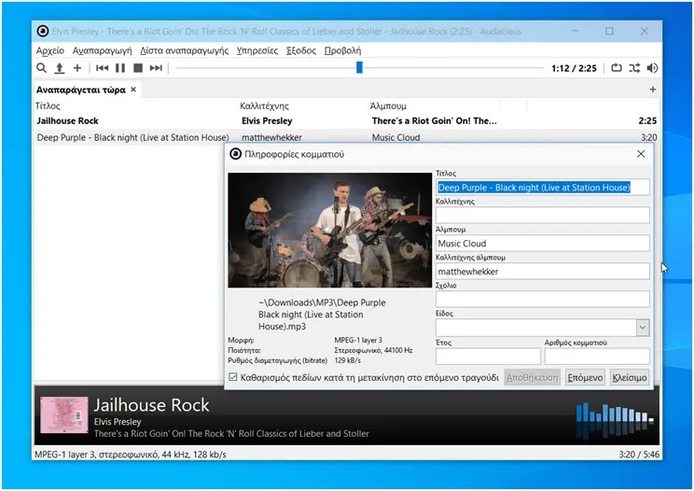Click the empty Καλλιτέχνης input field

click(x=543, y=216)
